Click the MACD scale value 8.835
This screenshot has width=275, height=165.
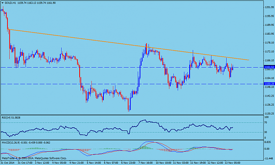pyautogui.click(x=268, y=142)
